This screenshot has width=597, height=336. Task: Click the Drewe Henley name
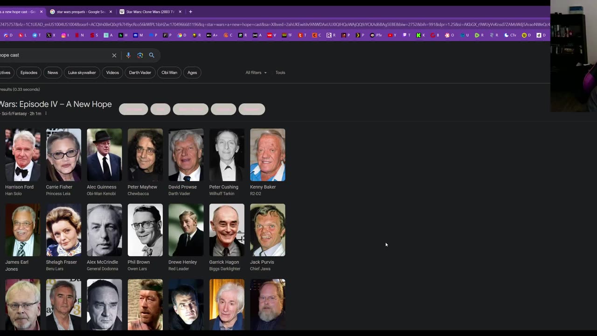183,262
